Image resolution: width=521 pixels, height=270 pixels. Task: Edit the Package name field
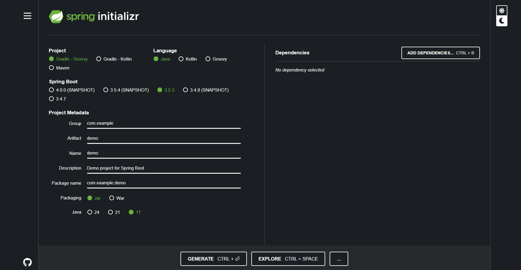[164, 183]
